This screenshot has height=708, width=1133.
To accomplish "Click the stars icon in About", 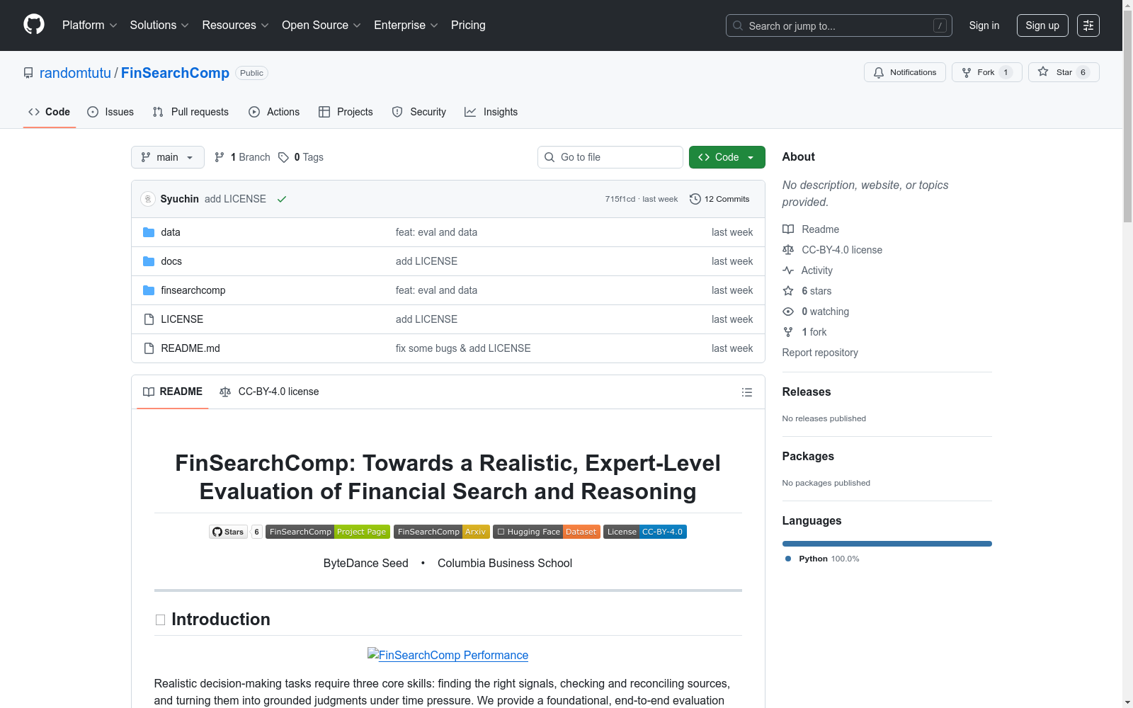I will coord(788,291).
